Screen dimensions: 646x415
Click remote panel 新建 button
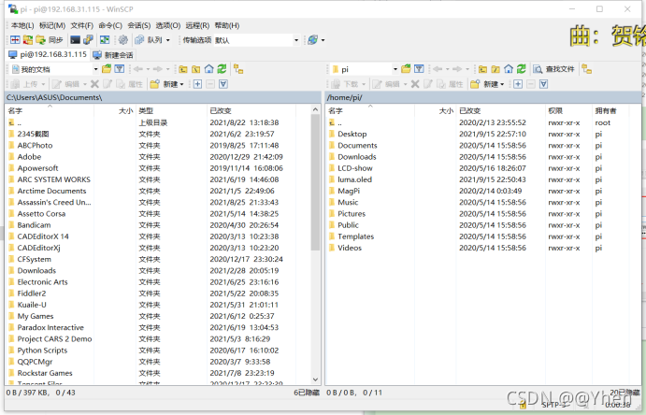tap(487, 84)
